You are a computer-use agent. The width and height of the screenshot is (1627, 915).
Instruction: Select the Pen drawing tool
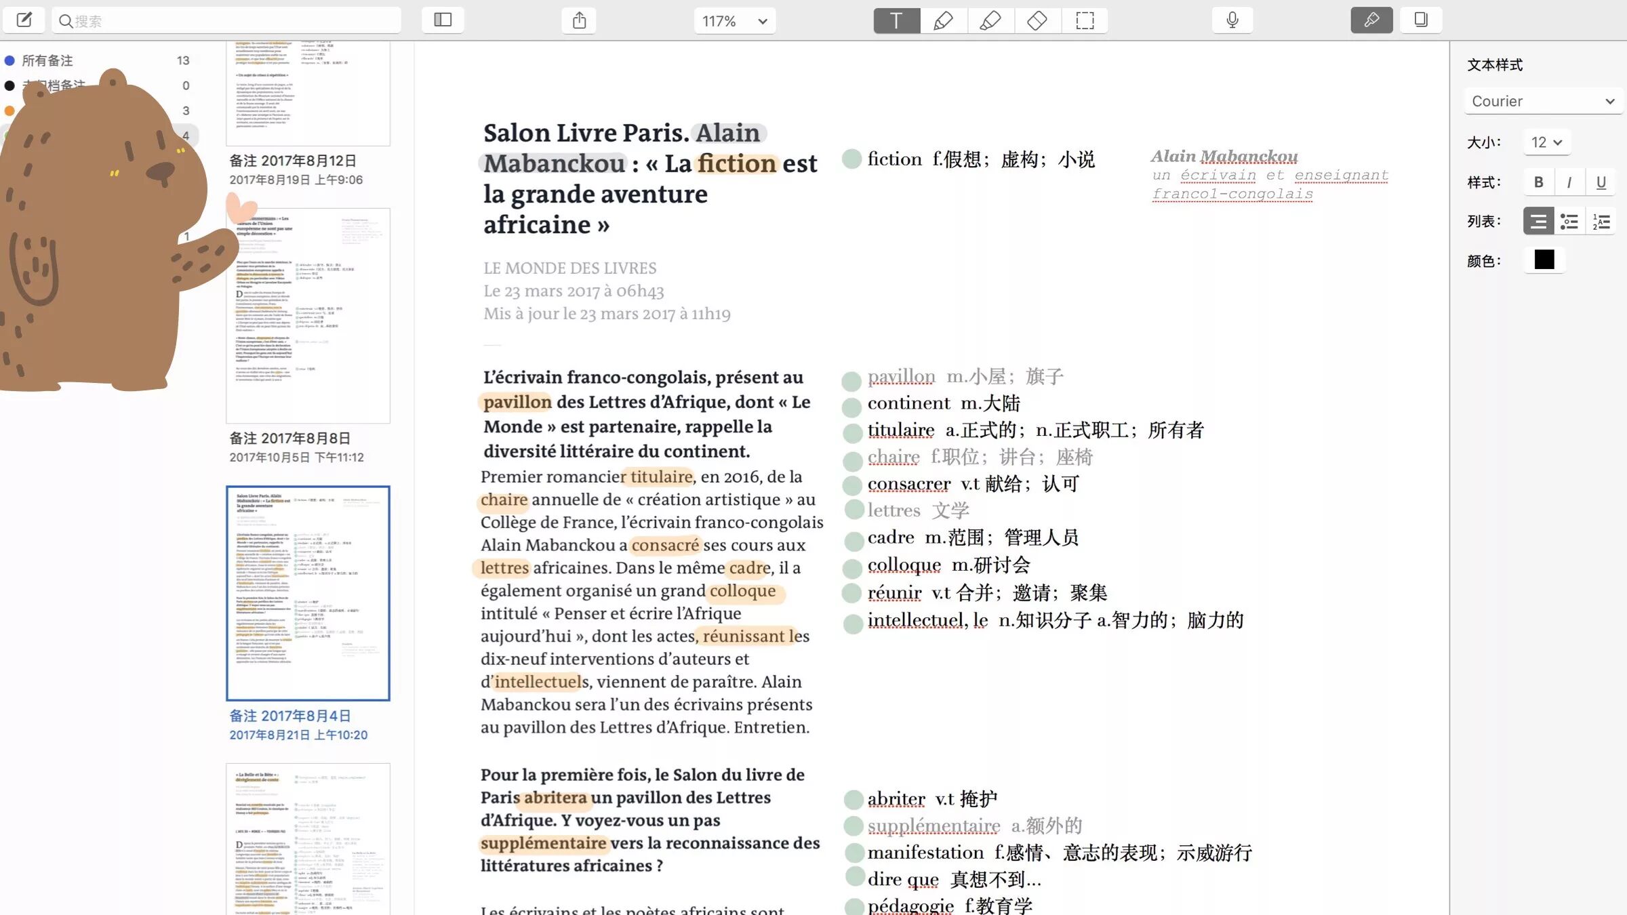tap(943, 20)
